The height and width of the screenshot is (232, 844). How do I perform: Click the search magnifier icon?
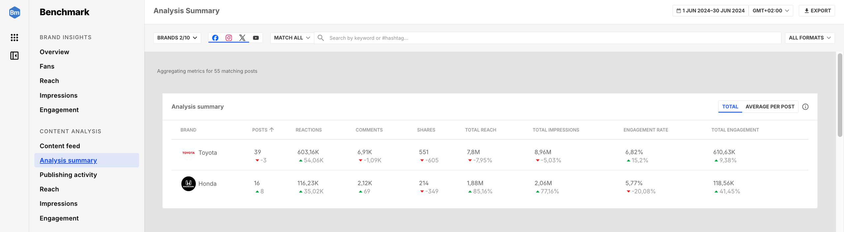point(320,38)
